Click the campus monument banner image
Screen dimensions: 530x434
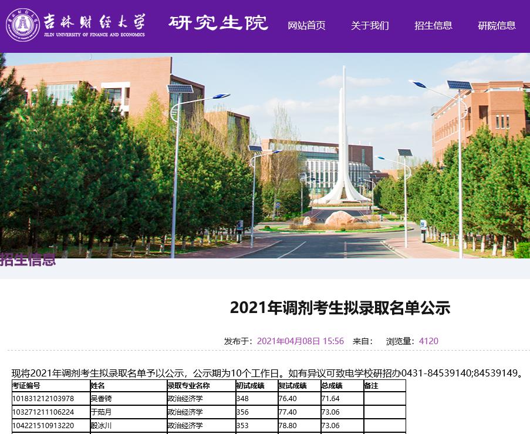click(265, 156)
